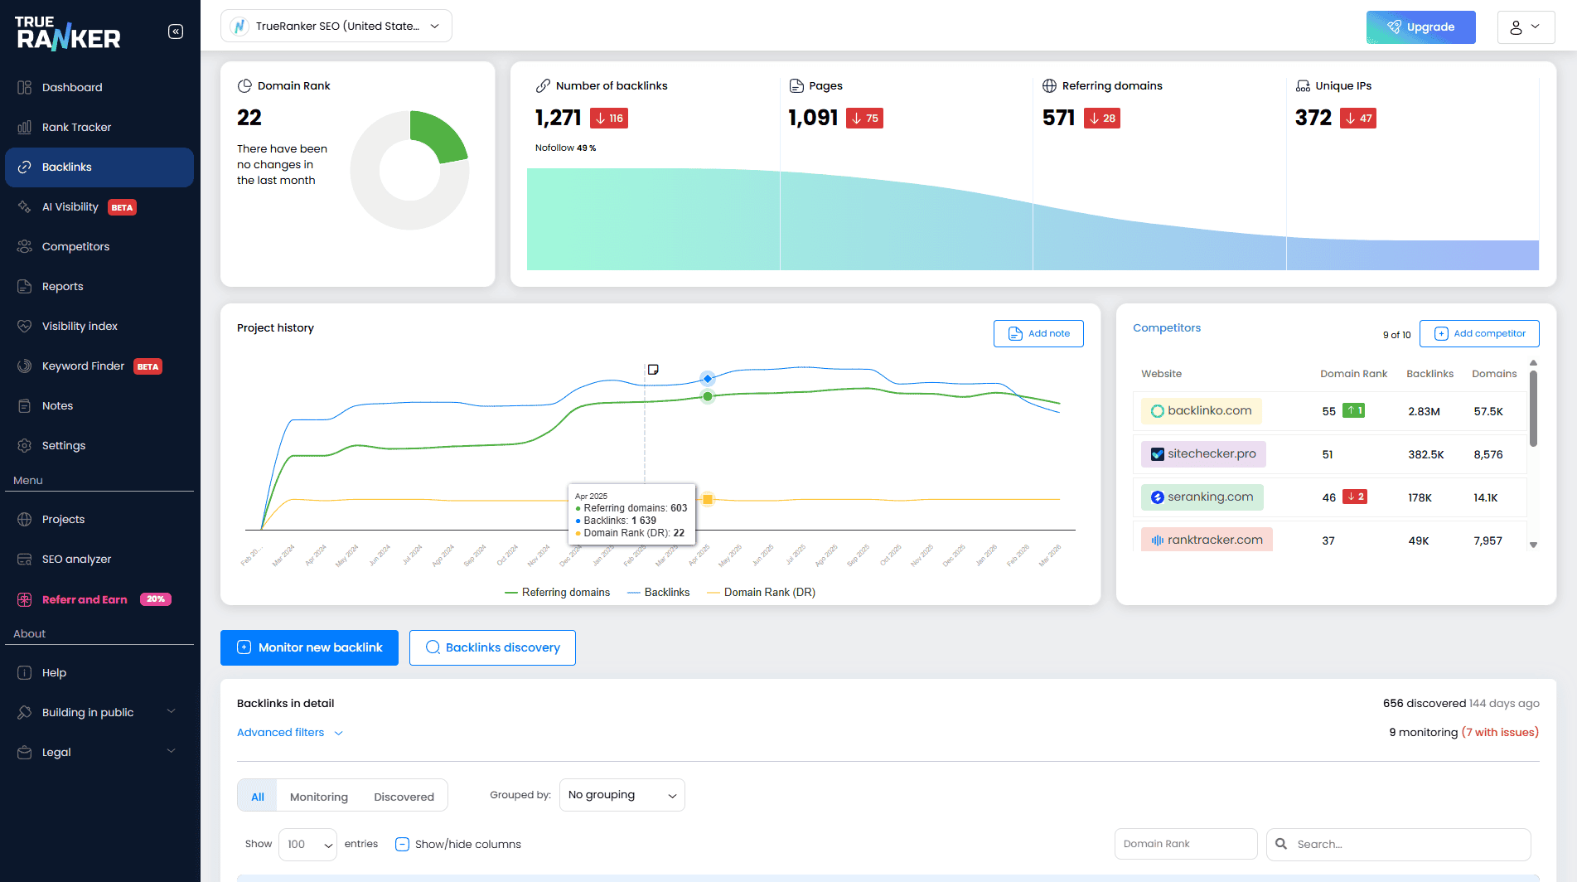The width and height of the screenshot is (1577, 882).
Task: Click the Monitor new backlink button
Action: click(x=309, y=647)
